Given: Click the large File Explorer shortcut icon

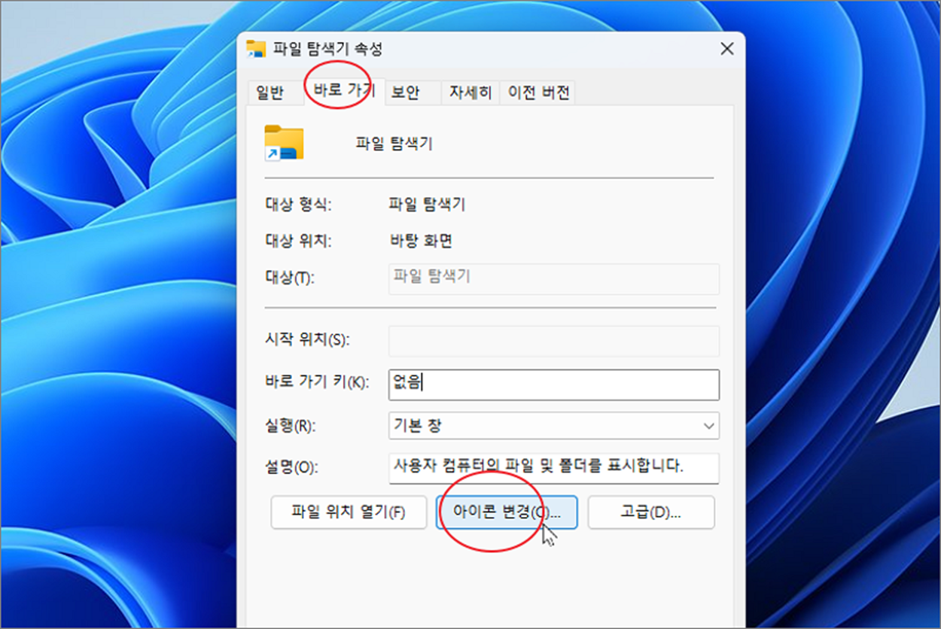Looking at the screenshot, I should click(284, 143).
